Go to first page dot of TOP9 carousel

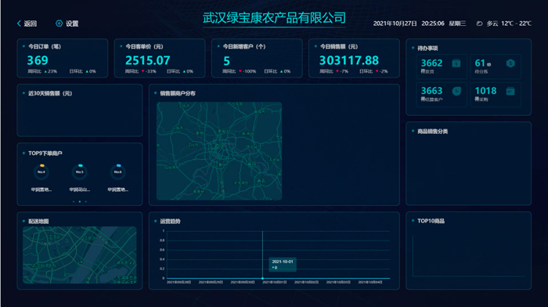coord(74,201)
